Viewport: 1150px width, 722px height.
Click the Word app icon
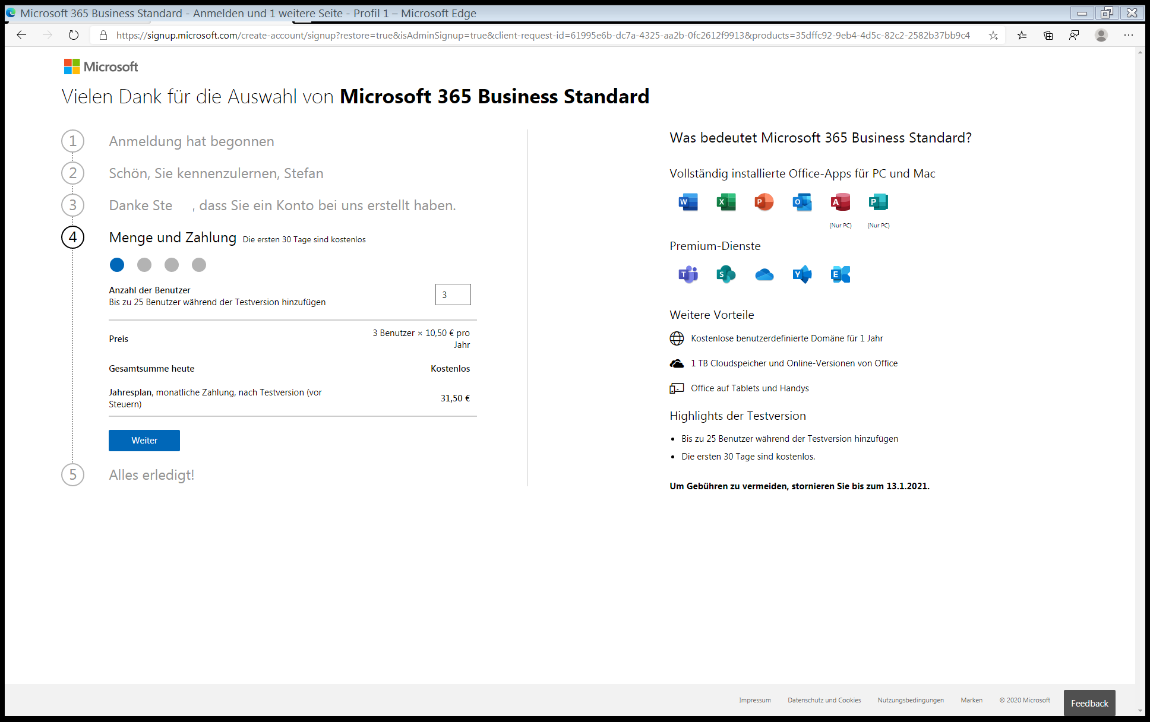pyautogui.click(x=688, y=202)
